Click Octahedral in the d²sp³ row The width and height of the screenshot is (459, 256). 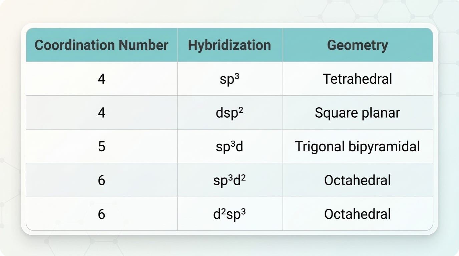(x=357, y=214)
